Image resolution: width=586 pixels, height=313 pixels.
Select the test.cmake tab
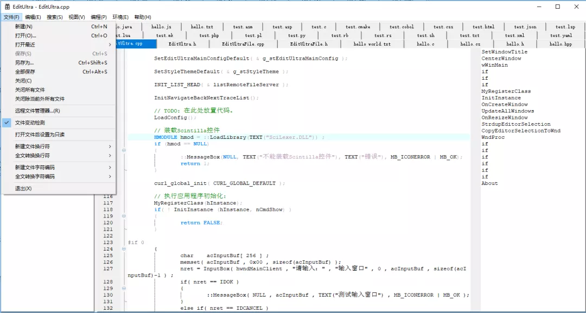point(358,27)
